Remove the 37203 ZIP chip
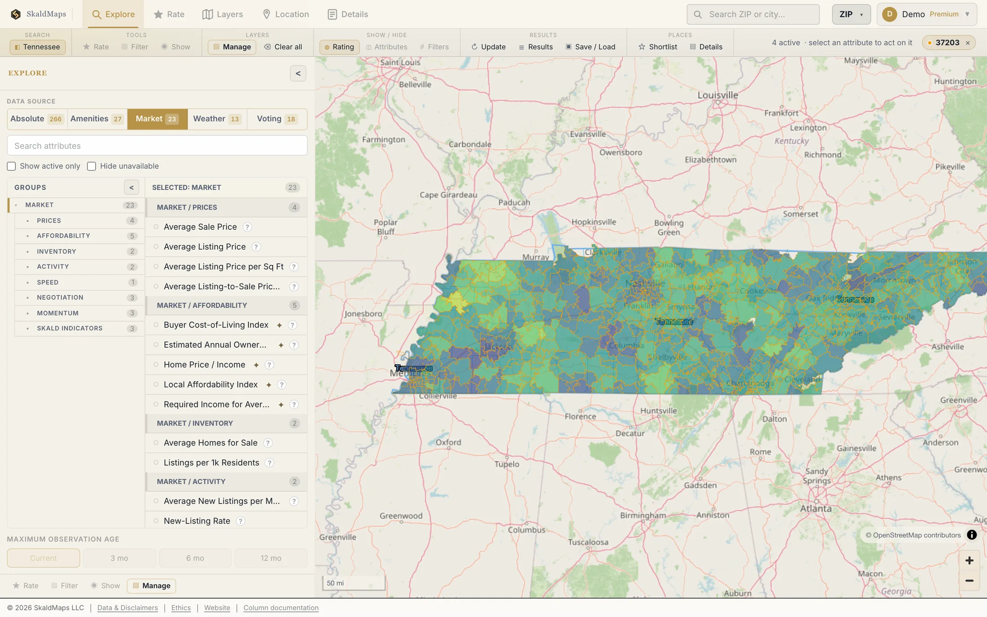987x617 pixels. pos(968,43)
